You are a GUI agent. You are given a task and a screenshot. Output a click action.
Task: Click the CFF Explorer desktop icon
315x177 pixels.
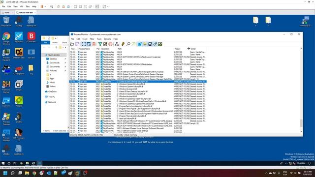(x=19, y=70)
